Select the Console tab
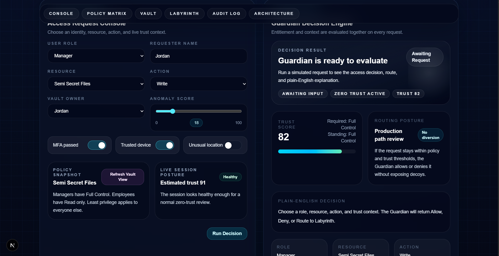 tap(61, 13)
